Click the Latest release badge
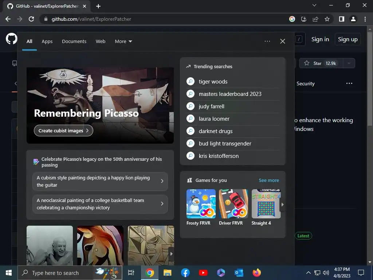The width and height of the screenshot is (373, 280). click(303, 236)
